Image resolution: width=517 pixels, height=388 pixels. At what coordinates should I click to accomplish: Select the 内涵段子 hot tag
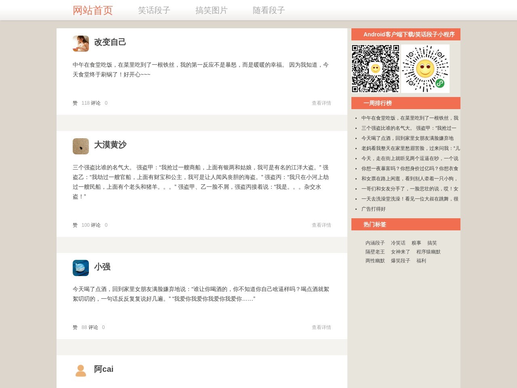pyautogui.click(x=375, y=243)
